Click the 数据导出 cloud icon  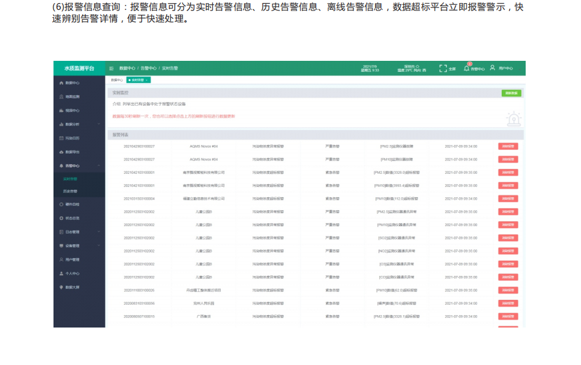(x=61, y=152)
